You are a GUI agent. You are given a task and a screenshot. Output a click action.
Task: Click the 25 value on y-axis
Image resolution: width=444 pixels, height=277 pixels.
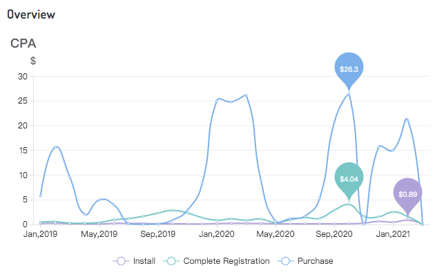(23, 101)
